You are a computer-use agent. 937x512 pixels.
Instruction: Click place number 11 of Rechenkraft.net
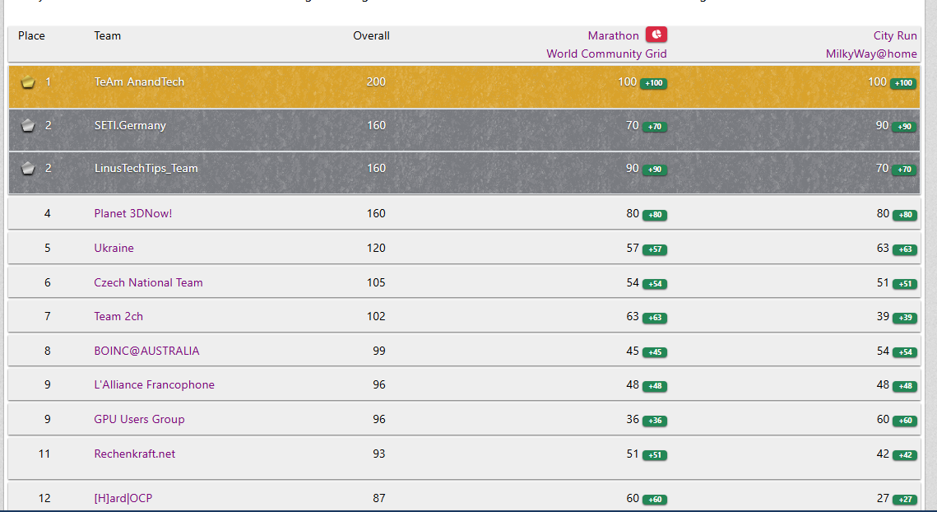point(44,454)
